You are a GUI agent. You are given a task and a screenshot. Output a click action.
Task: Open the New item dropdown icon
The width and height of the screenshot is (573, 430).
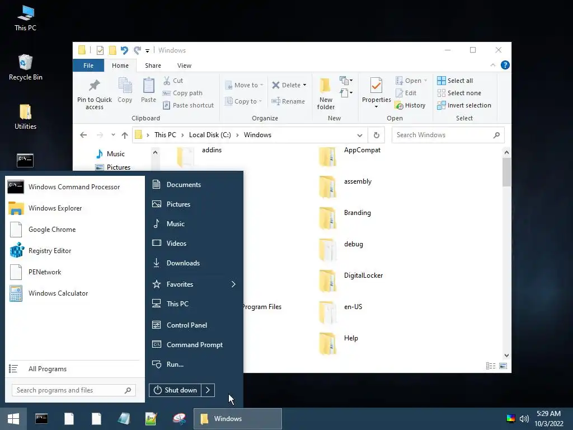coord(346,80)
